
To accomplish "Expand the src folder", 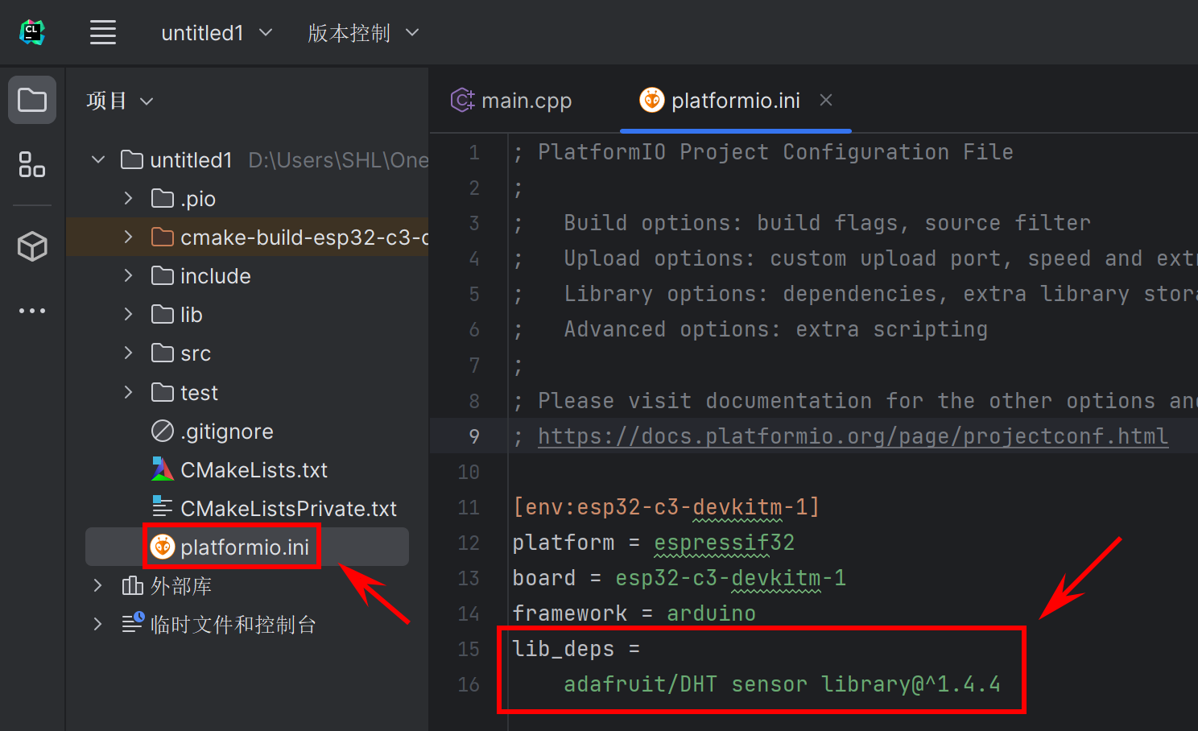I will click(x=127, y=353).
